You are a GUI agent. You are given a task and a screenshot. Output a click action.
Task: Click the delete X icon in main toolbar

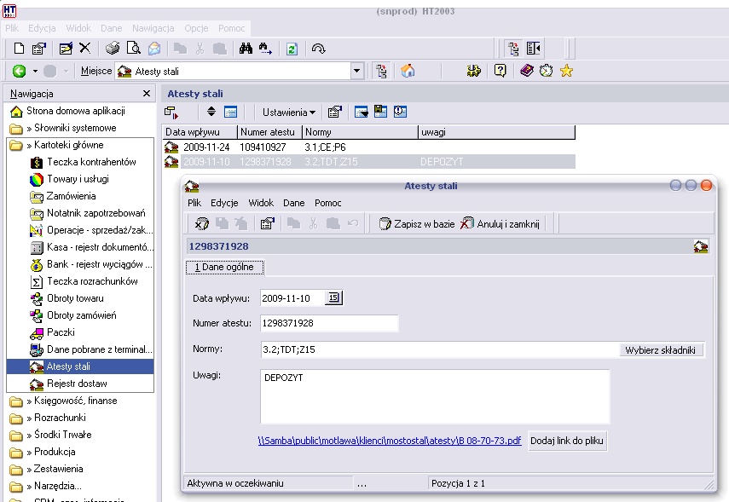click(85, 48)
